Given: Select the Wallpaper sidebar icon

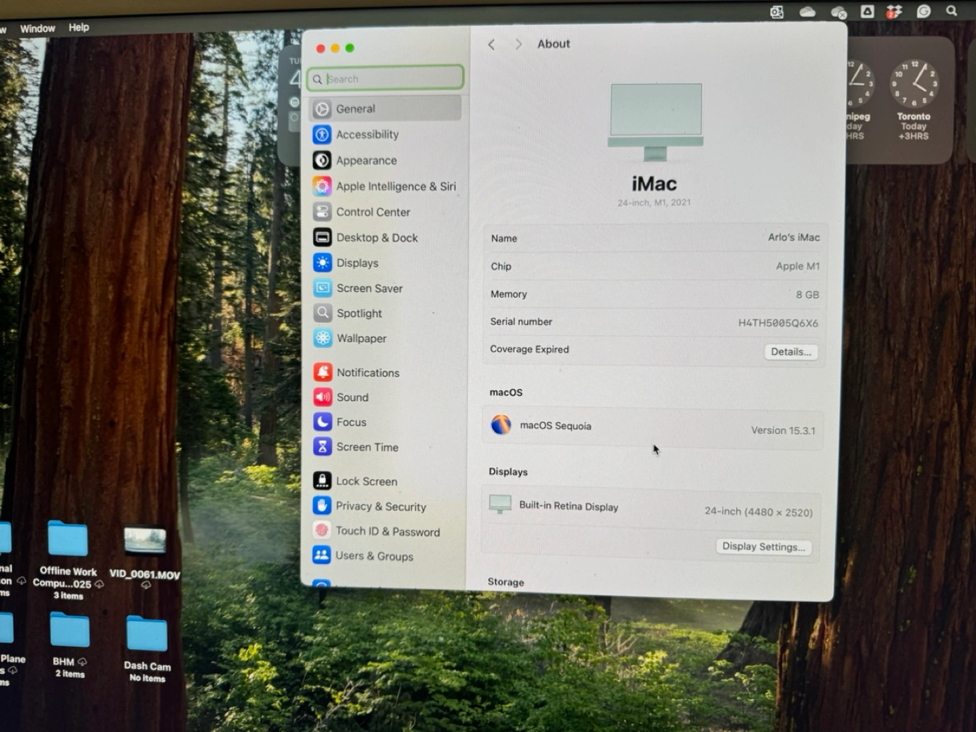Looking at the screenshot, I should pos(323,338).
